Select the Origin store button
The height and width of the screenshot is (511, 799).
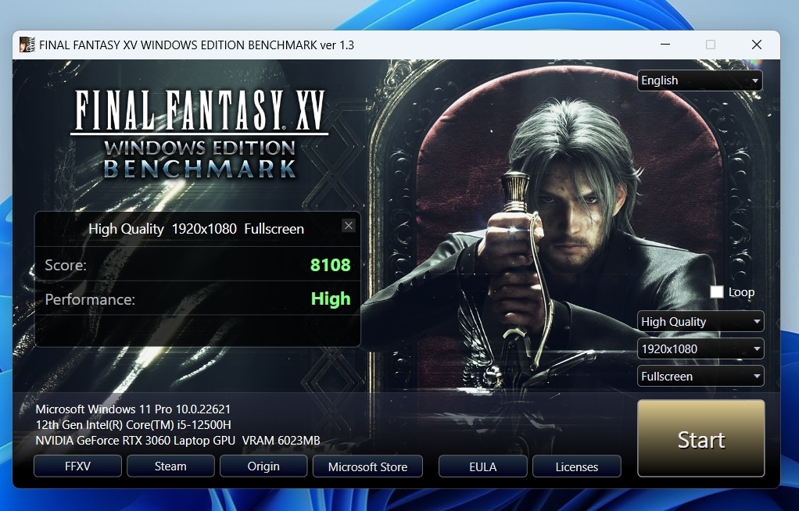click(x=263, y=466)
